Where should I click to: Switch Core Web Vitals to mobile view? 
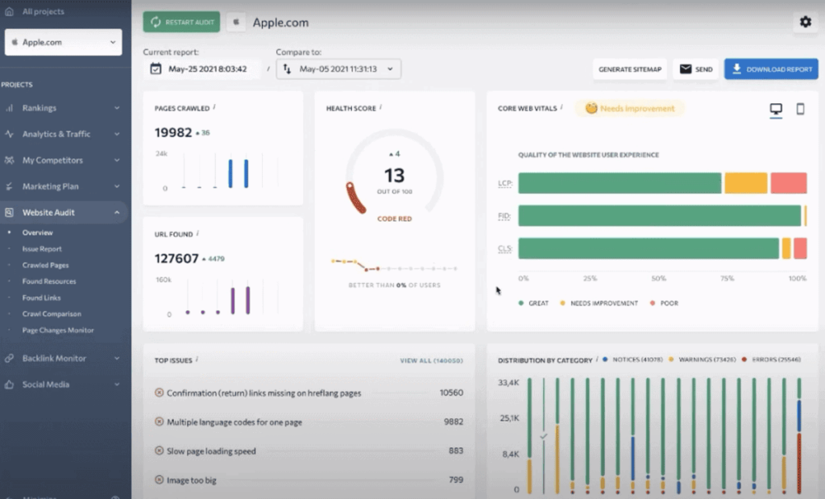(800, 109)
